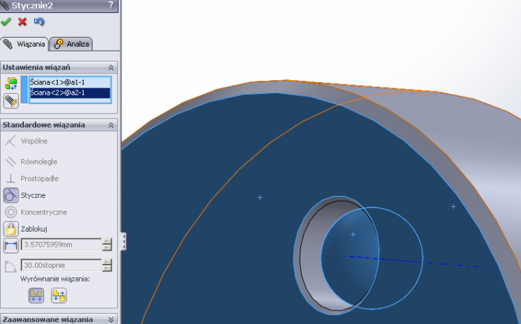Viewport: 521px width, 324px height.
Task: Select Ściana<2>@a2-1 in the selection list
Action: tap(70, 92)
